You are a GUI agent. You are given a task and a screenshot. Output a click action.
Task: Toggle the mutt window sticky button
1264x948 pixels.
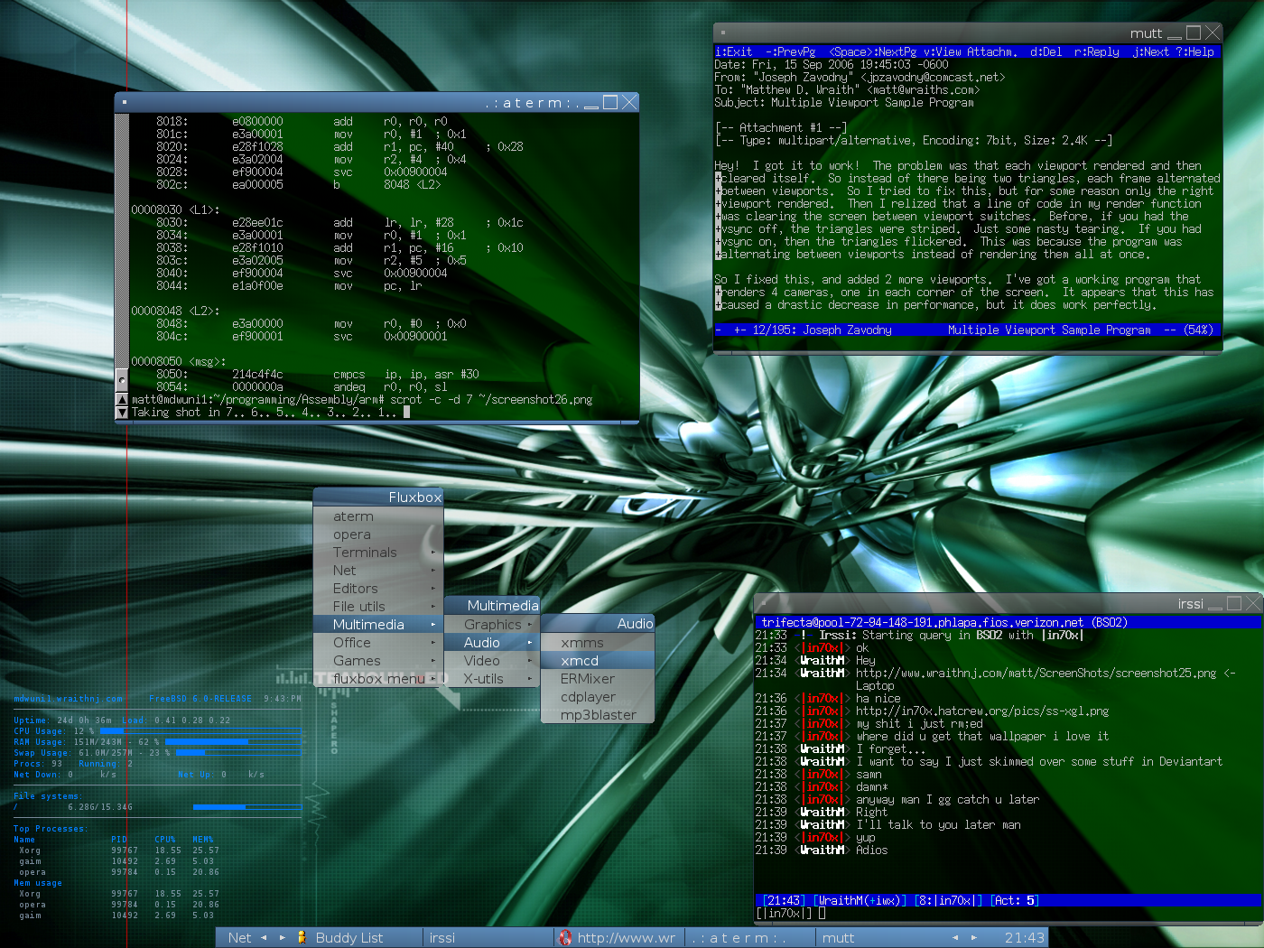coord(723,33)
